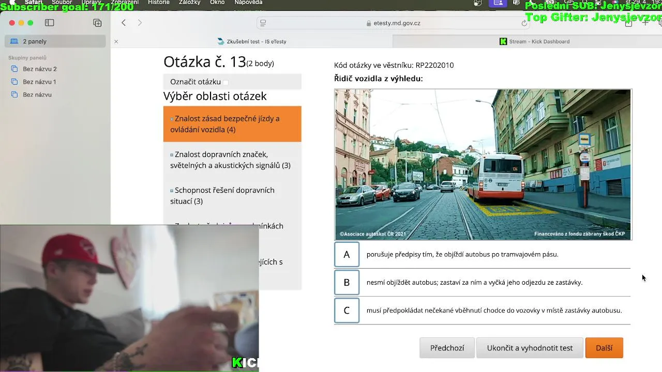Go to previous question with Předchozí
662x372 pixels.
click(447, 348)
